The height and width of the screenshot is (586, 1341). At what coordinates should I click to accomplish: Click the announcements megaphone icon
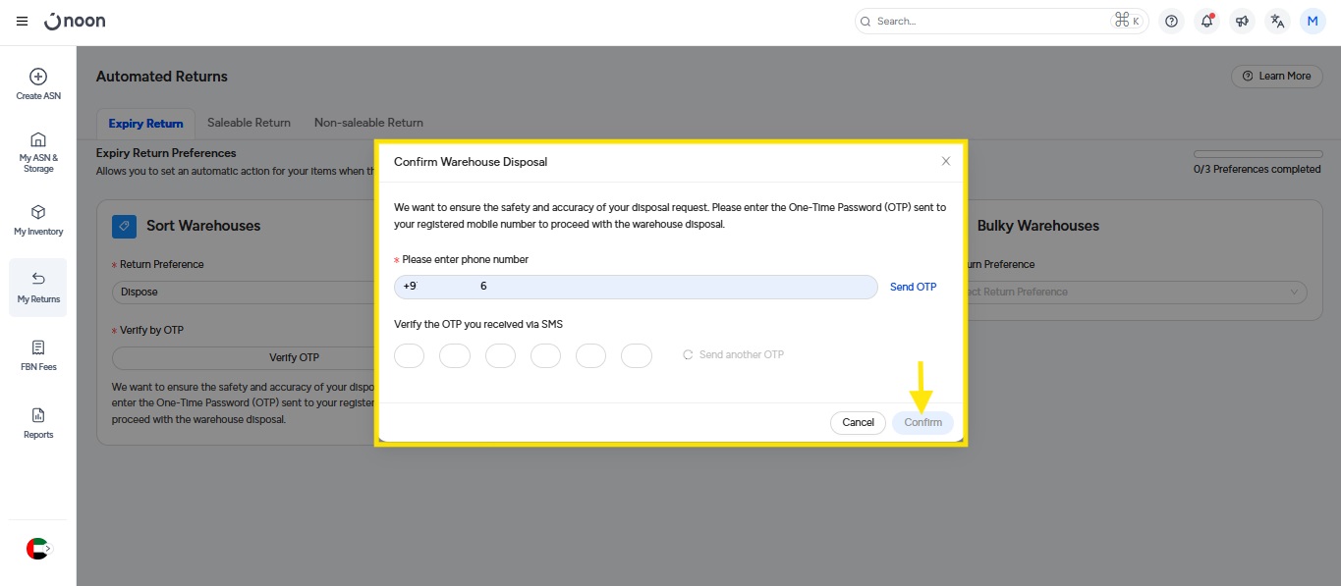(x=1243, y=21)
